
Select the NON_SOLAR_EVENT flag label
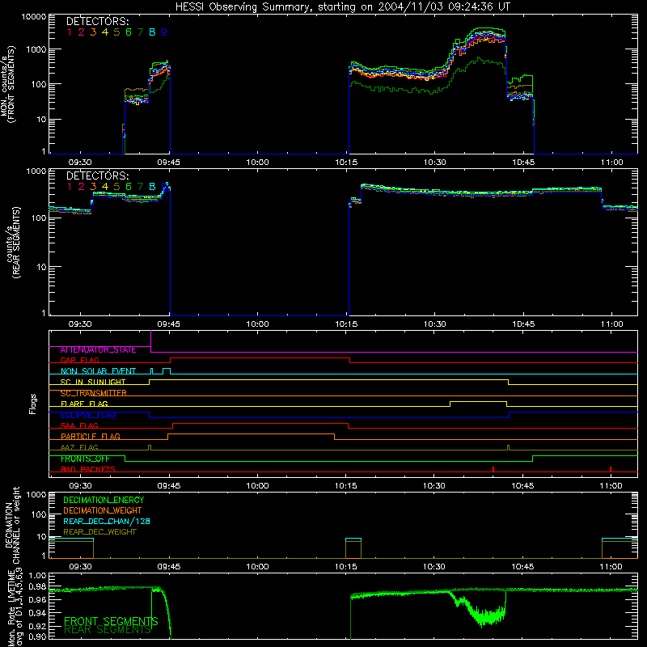98,371
